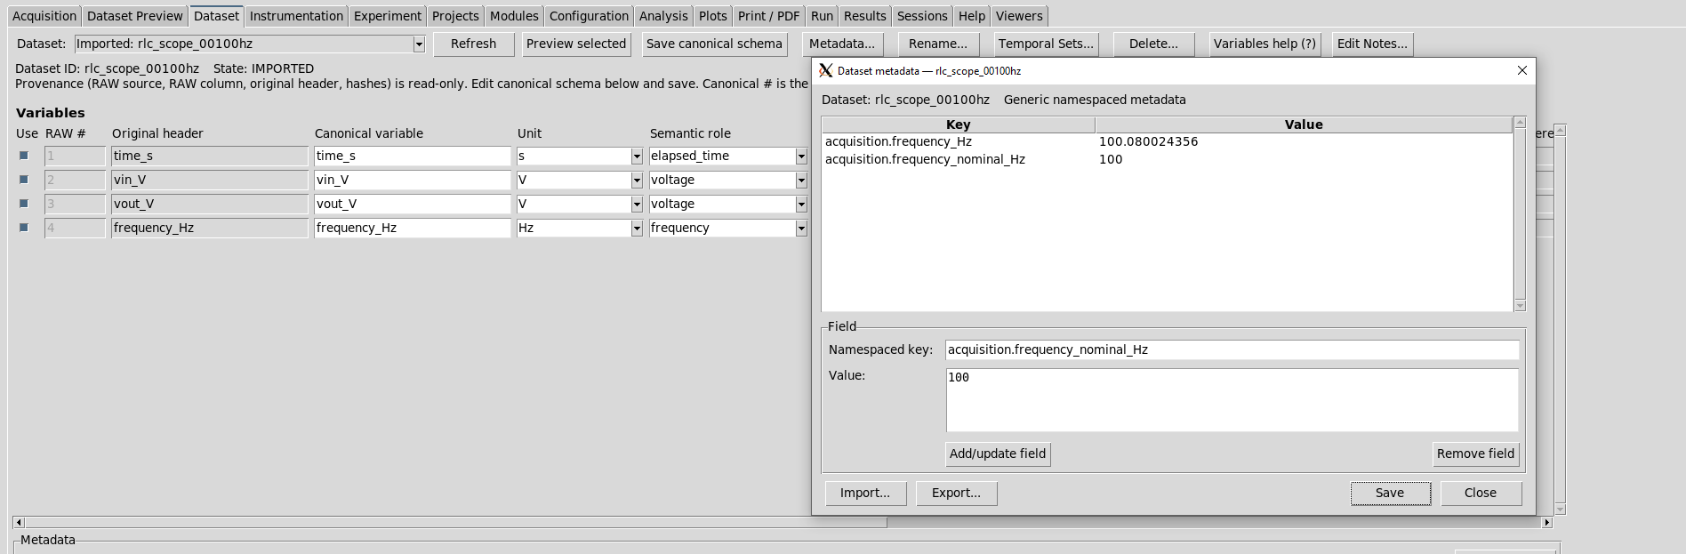Toggle Use checkbox for vin_V variable
The image size is (1686, 554).
click(24, 180)
